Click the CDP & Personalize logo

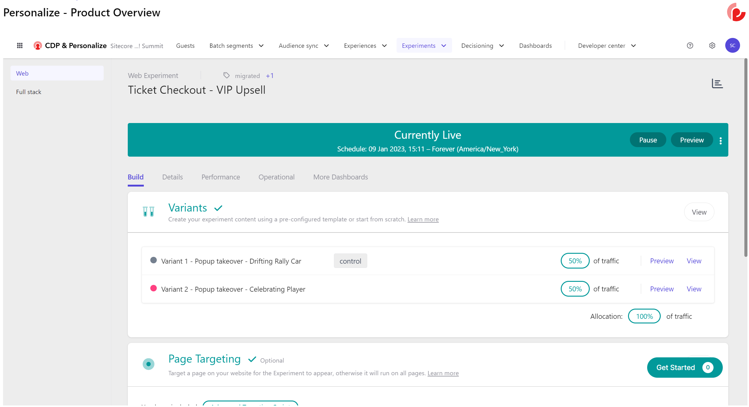pyautogui.click(x=38, y=46)
